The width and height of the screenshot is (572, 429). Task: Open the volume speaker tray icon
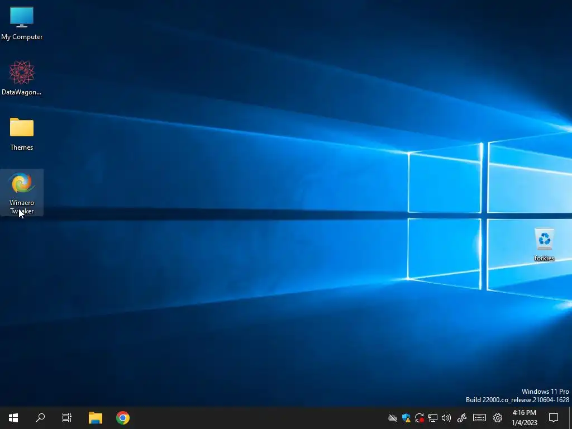click(446, 418)
